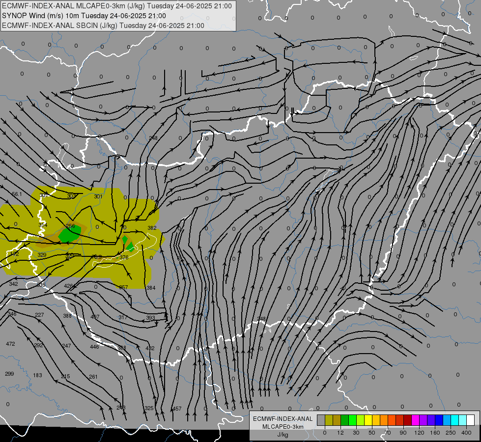This screenshot has height=442, width=481.
Task: Click legend tick label 400
Action: [466, 433]
